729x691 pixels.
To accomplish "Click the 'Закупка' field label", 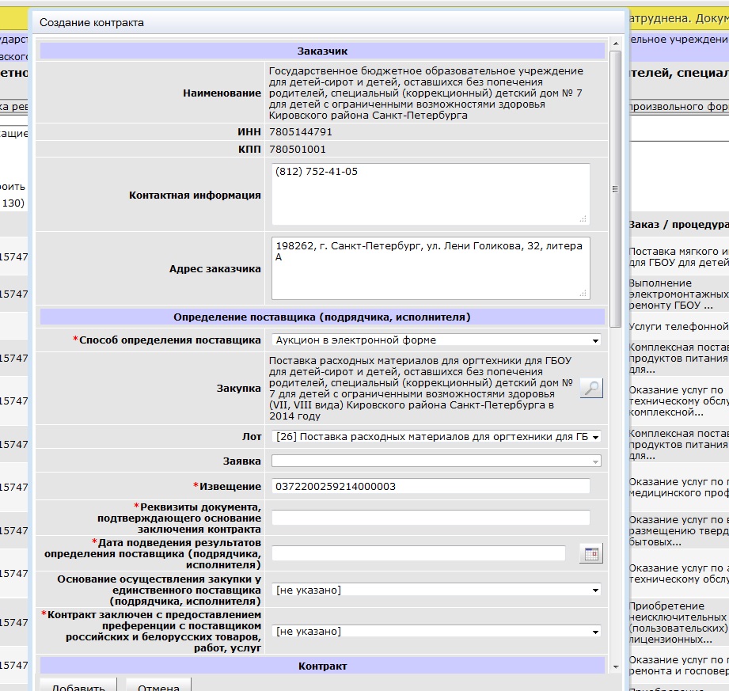I will click(x=238, y=389).
